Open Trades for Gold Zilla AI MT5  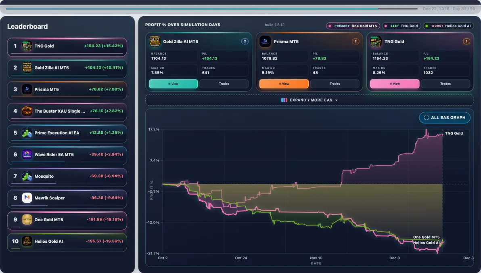[224, 84]
